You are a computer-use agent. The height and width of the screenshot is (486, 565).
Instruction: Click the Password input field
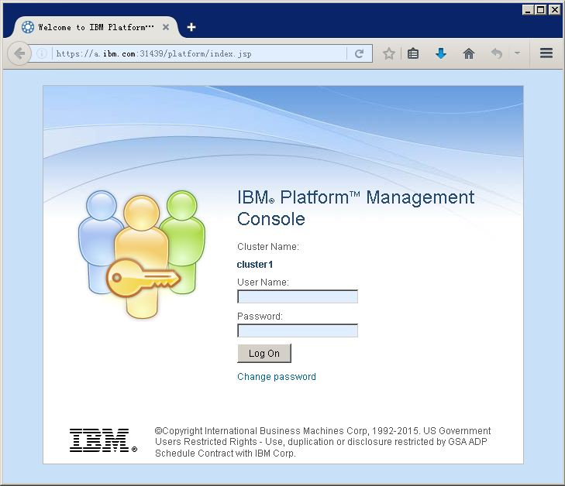pos(298,330)
